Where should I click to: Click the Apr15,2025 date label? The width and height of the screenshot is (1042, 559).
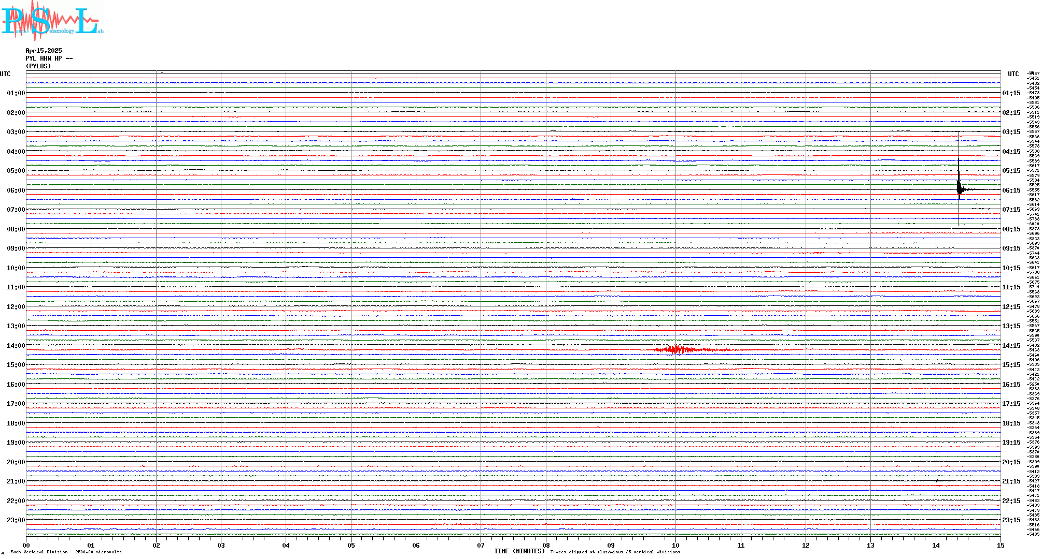pyautogui.click(x=44, y=51)
